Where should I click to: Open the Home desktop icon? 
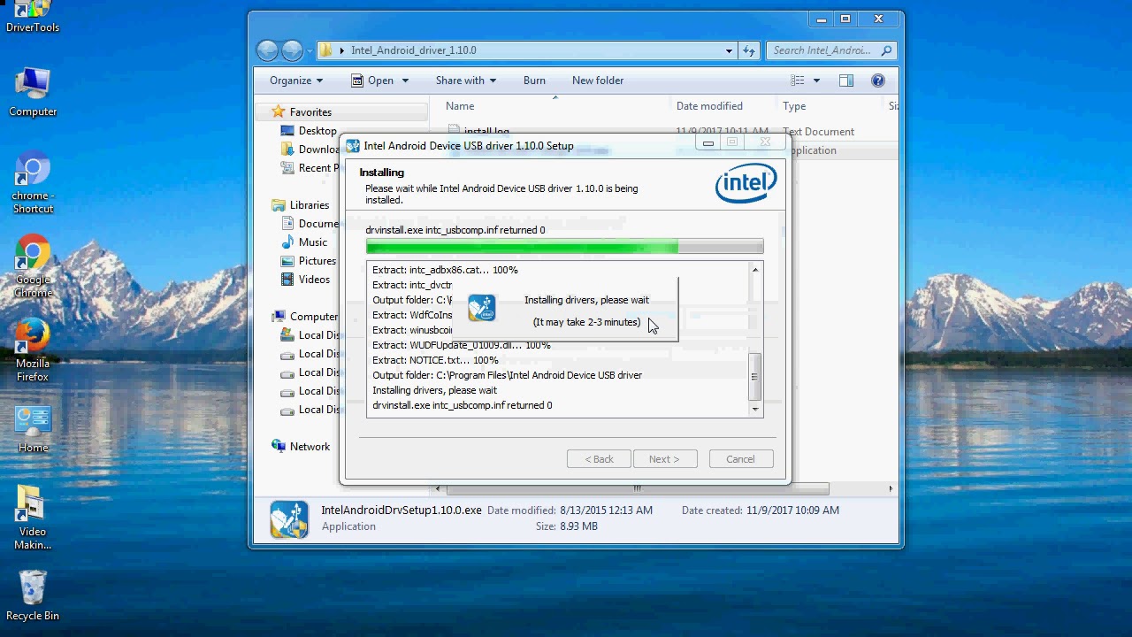coord(33,430)
